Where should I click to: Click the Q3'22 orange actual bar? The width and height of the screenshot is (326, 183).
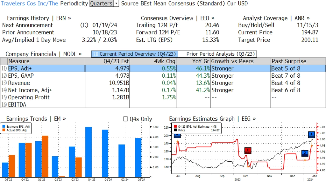pos(12,166)
